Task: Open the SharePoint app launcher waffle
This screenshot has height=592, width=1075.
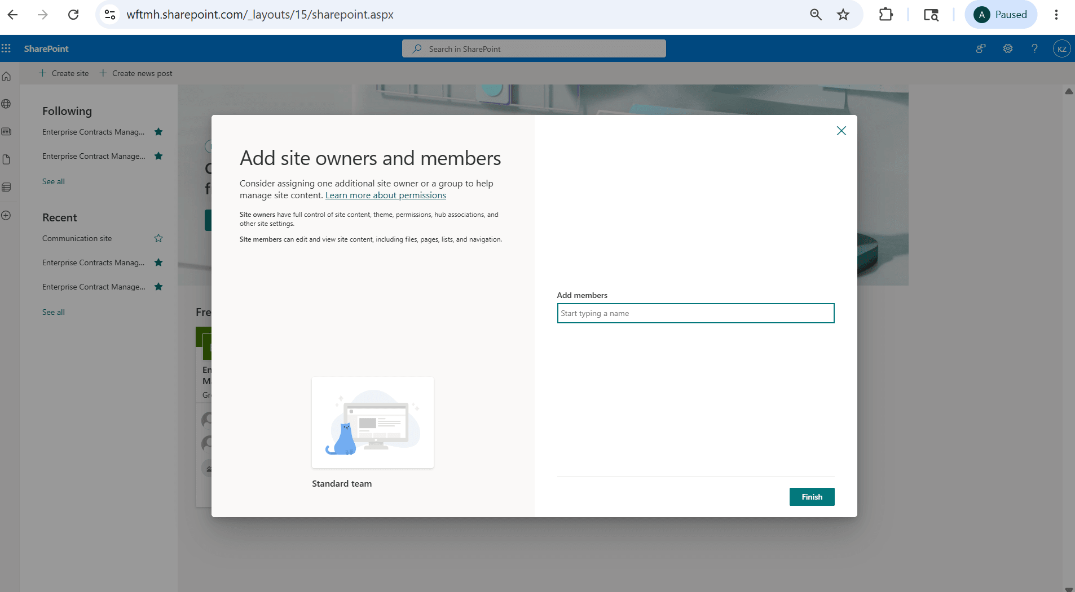Action: [x=6, y=48]
